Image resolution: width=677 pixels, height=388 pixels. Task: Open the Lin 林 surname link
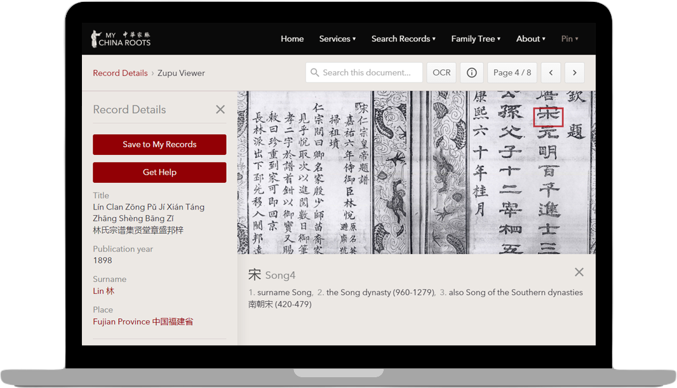[x=104, y=291]
